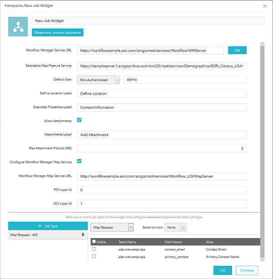Toggle the Visible header select-all checkbox
This screenshot has width=273, height=279.
pos(94,242)
